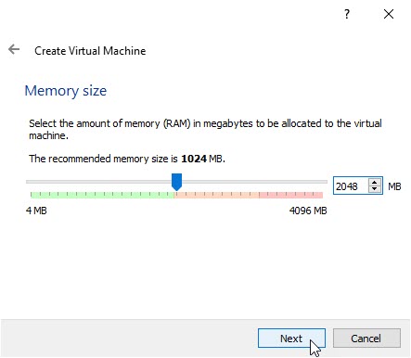Viewport: 411px width, 358px height.
Task: Go back using the left arrow icon
Action: point(14,49)
